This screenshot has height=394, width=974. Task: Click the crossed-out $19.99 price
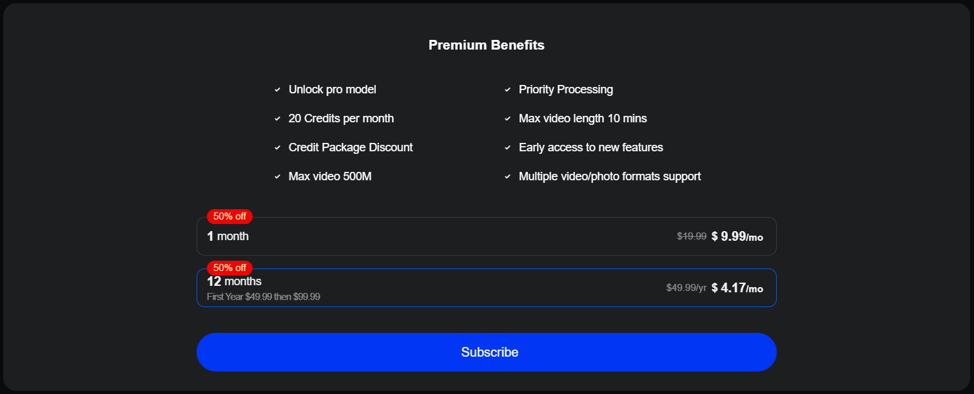coord(691,236)
